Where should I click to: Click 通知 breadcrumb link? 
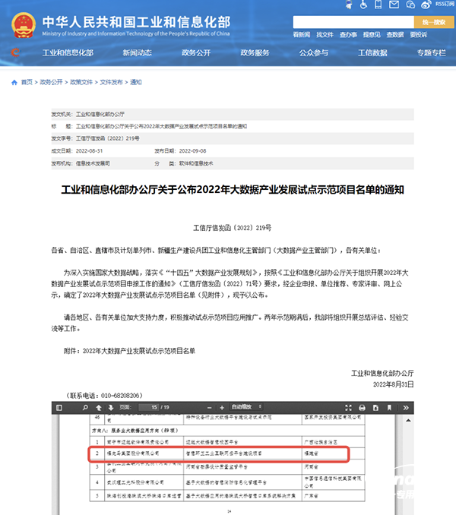tap(136, 82)
